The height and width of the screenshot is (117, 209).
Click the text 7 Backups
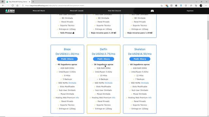(140, 79)
